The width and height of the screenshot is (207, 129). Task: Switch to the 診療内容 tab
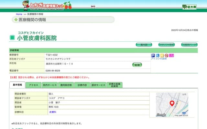click(82, 85)
